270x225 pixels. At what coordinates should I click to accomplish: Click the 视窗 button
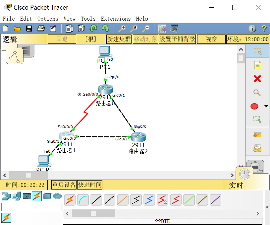211,39
